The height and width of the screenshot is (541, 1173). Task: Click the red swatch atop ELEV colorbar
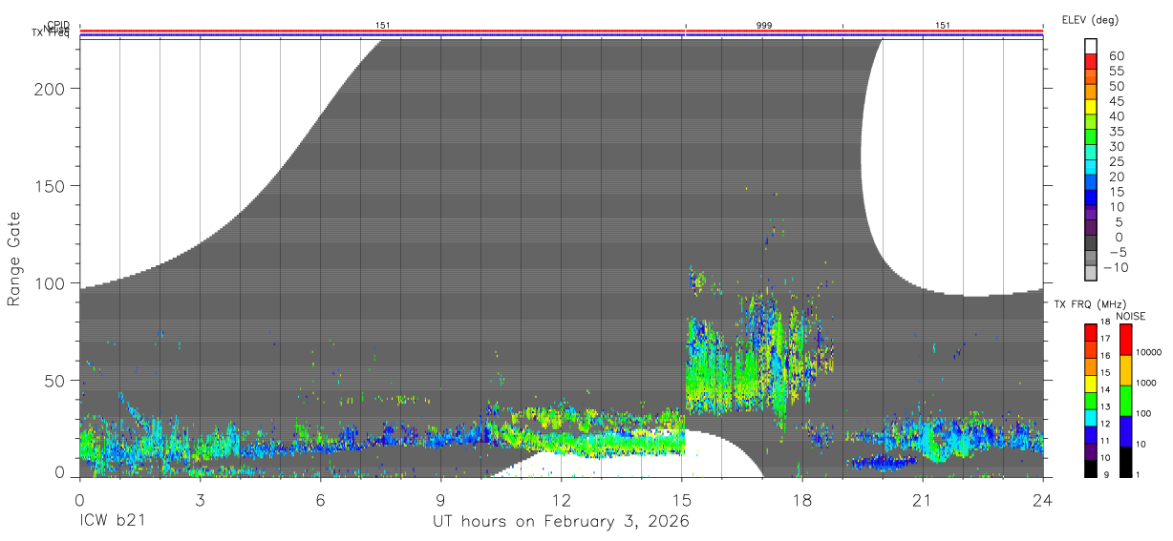(1091, 59)
